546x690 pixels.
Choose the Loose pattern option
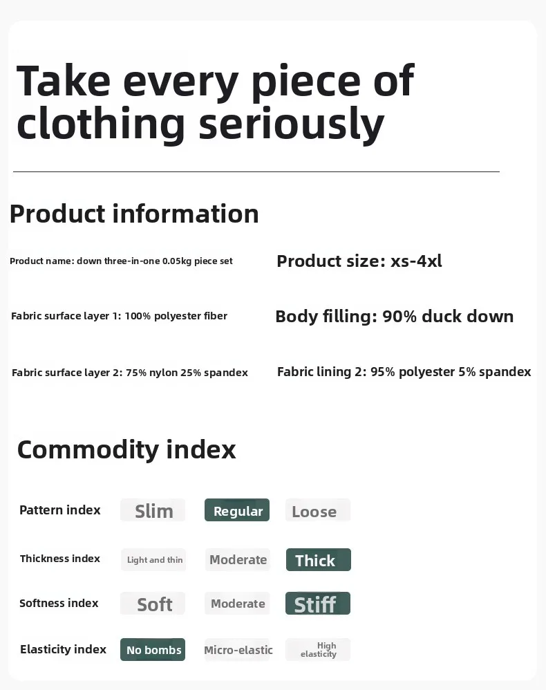click(317, 511)
